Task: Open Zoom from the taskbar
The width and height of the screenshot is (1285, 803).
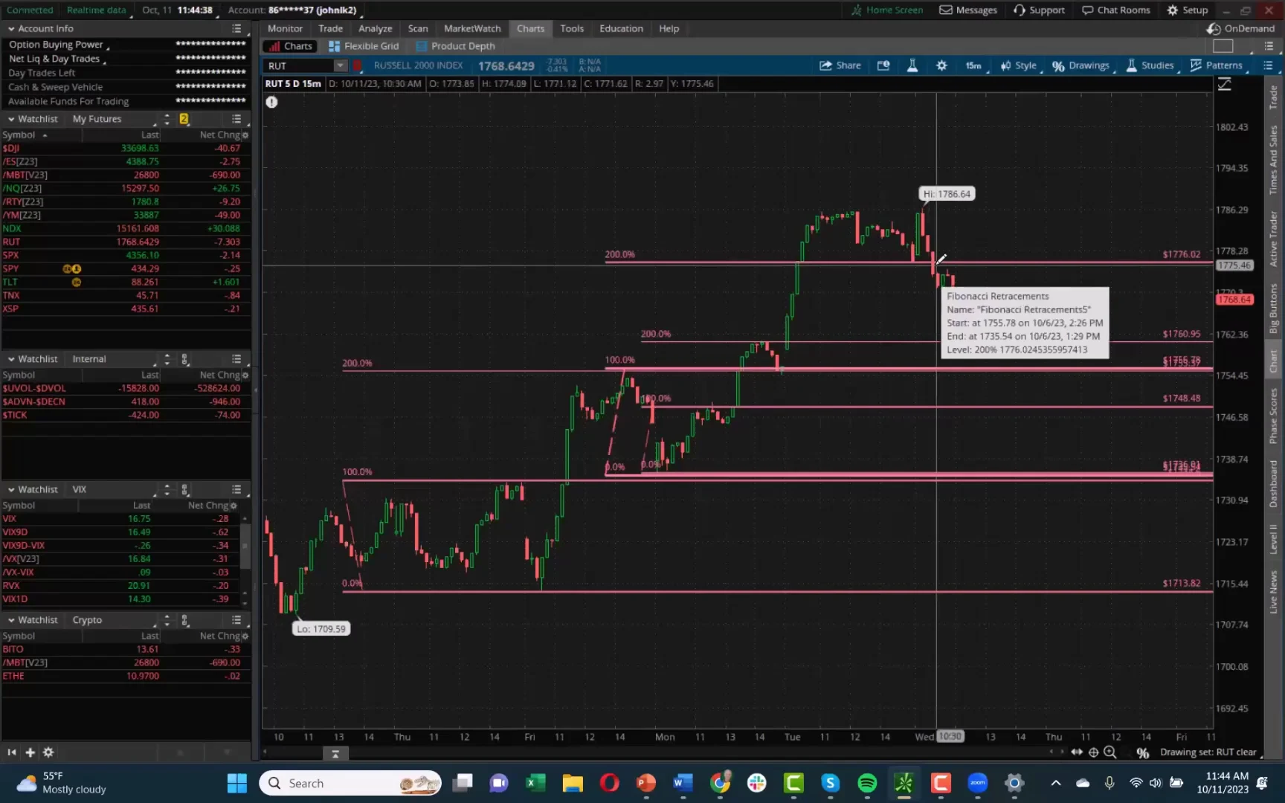Action: (977, 783)
